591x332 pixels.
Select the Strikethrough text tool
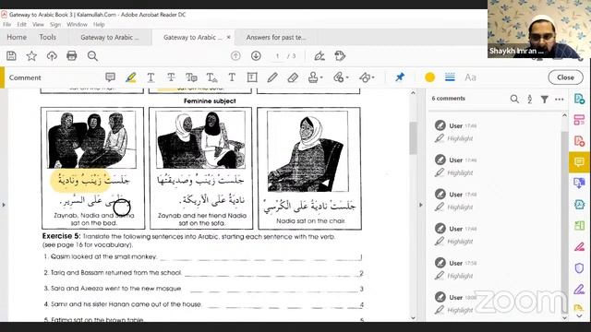[x=171, y=77]
